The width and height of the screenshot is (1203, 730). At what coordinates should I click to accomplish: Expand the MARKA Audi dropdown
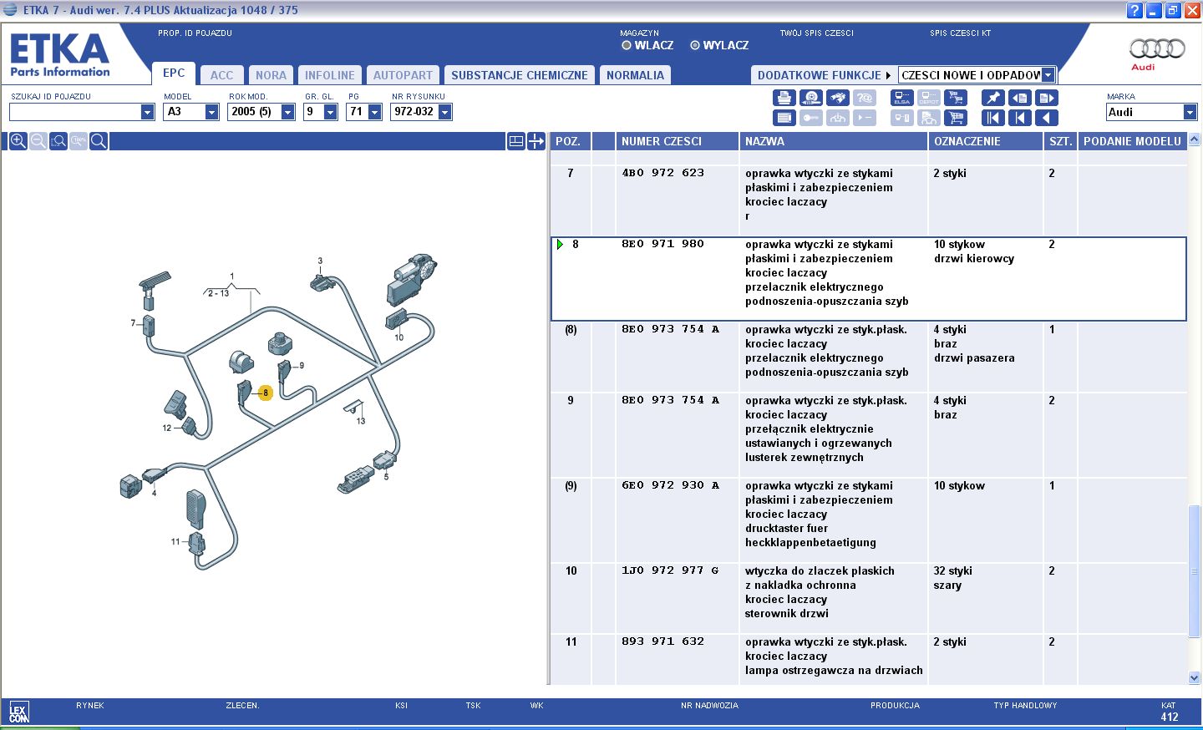point(1190,112)
